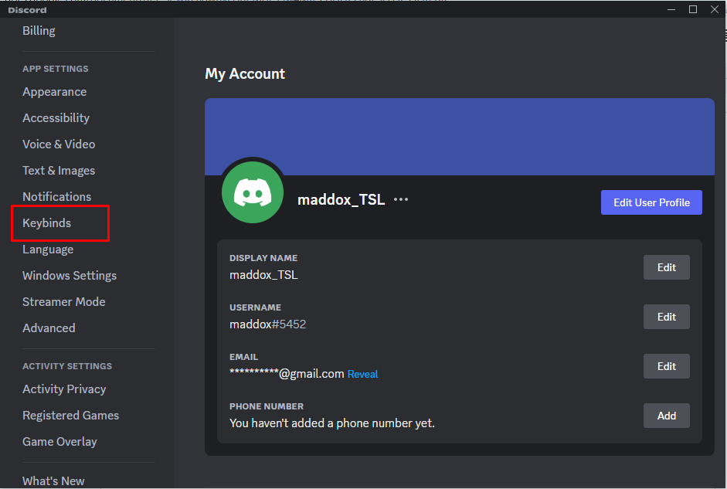The height and width of the screenshot is (489, 727).
Task: Click the Discord title bar label
Action: click(x=27, y=10)
